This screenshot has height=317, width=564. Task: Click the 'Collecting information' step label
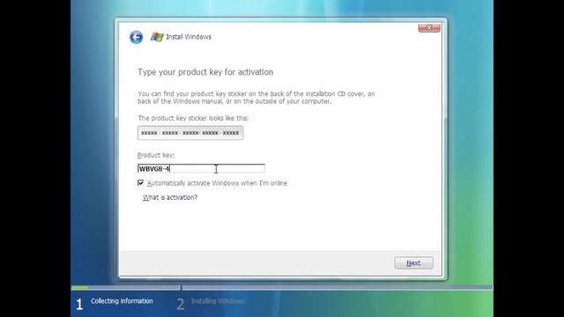click(122, 301)
